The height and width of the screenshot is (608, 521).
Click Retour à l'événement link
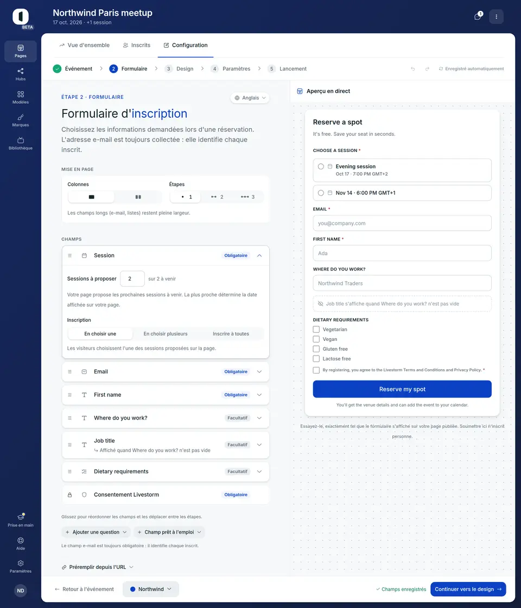point(85,589)
